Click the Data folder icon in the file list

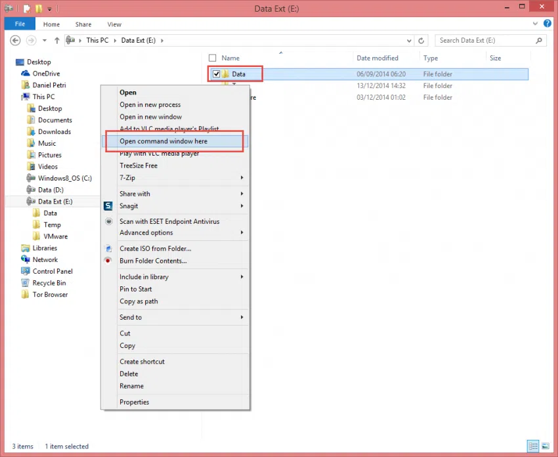click(x=226, y=74)
